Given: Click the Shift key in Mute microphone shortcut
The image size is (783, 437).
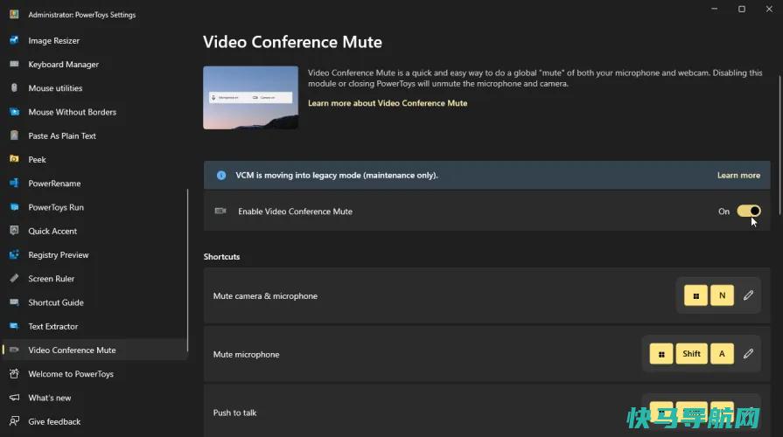Looking at the screenshot, I should tap(692, 354).
